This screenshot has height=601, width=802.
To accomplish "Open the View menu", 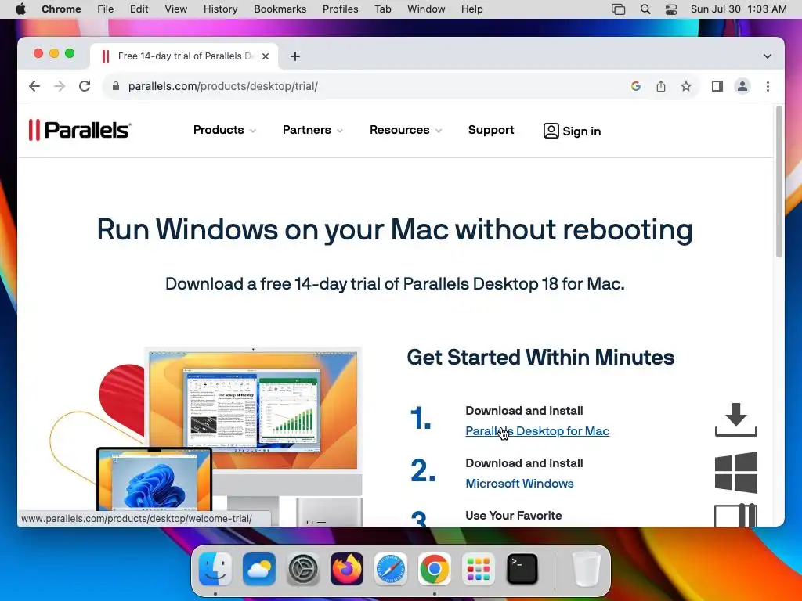I will tap(176, 9).
